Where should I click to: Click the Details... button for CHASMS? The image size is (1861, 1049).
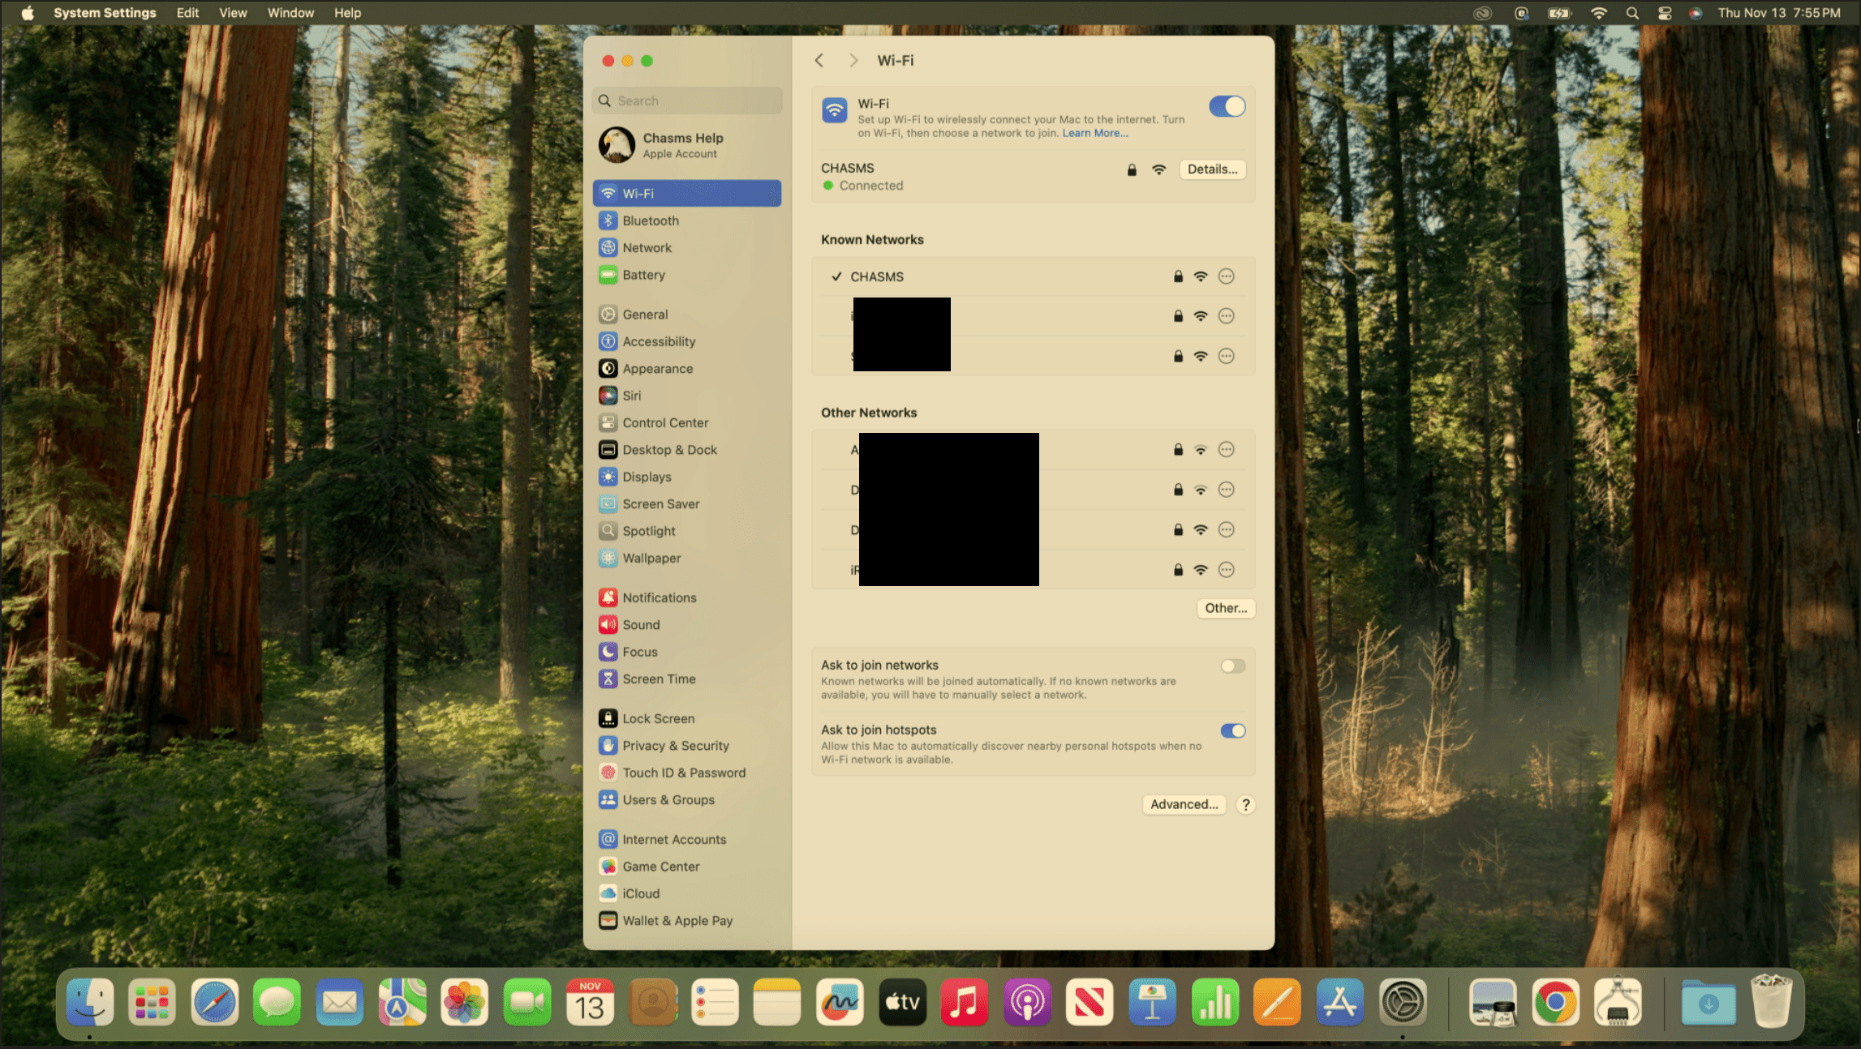click(x=1212, y=169)
